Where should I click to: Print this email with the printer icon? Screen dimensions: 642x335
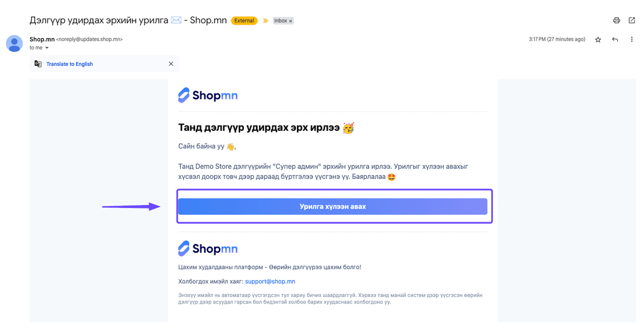[x=616, y=21]
